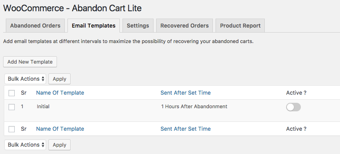Viewport: 340px width, 154px height.
Task: Open the bottom Bulk Actions dropdown
Action: click(x=25, y=145)
